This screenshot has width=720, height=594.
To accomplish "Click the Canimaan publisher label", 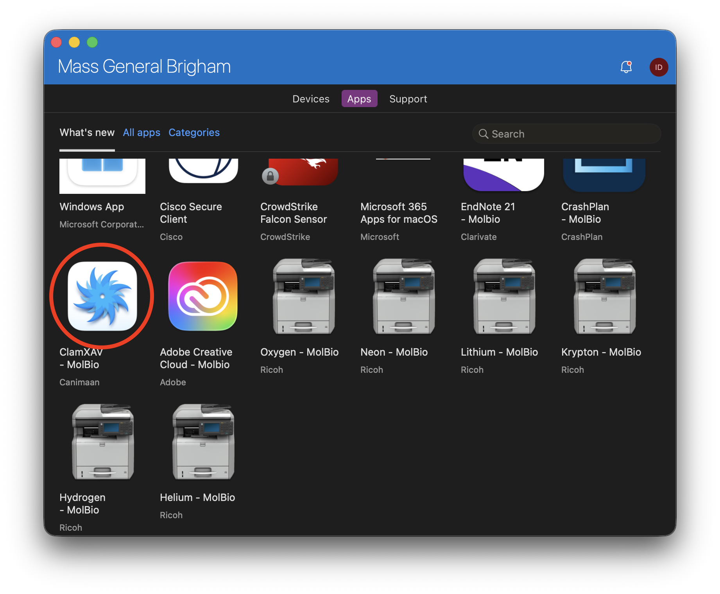I will [79, 382].
